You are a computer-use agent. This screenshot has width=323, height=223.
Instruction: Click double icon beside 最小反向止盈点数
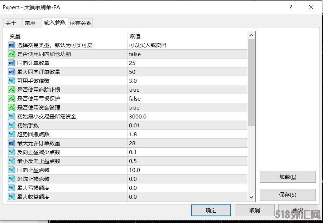[11, 161]
